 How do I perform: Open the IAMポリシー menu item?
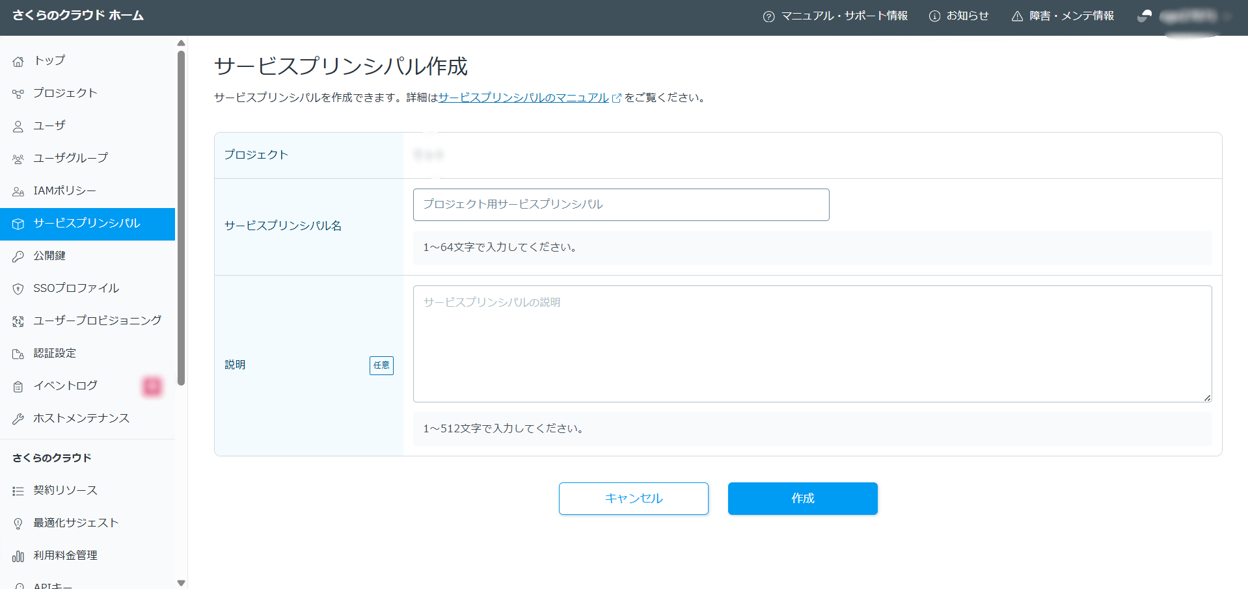[x=64, y=190]
